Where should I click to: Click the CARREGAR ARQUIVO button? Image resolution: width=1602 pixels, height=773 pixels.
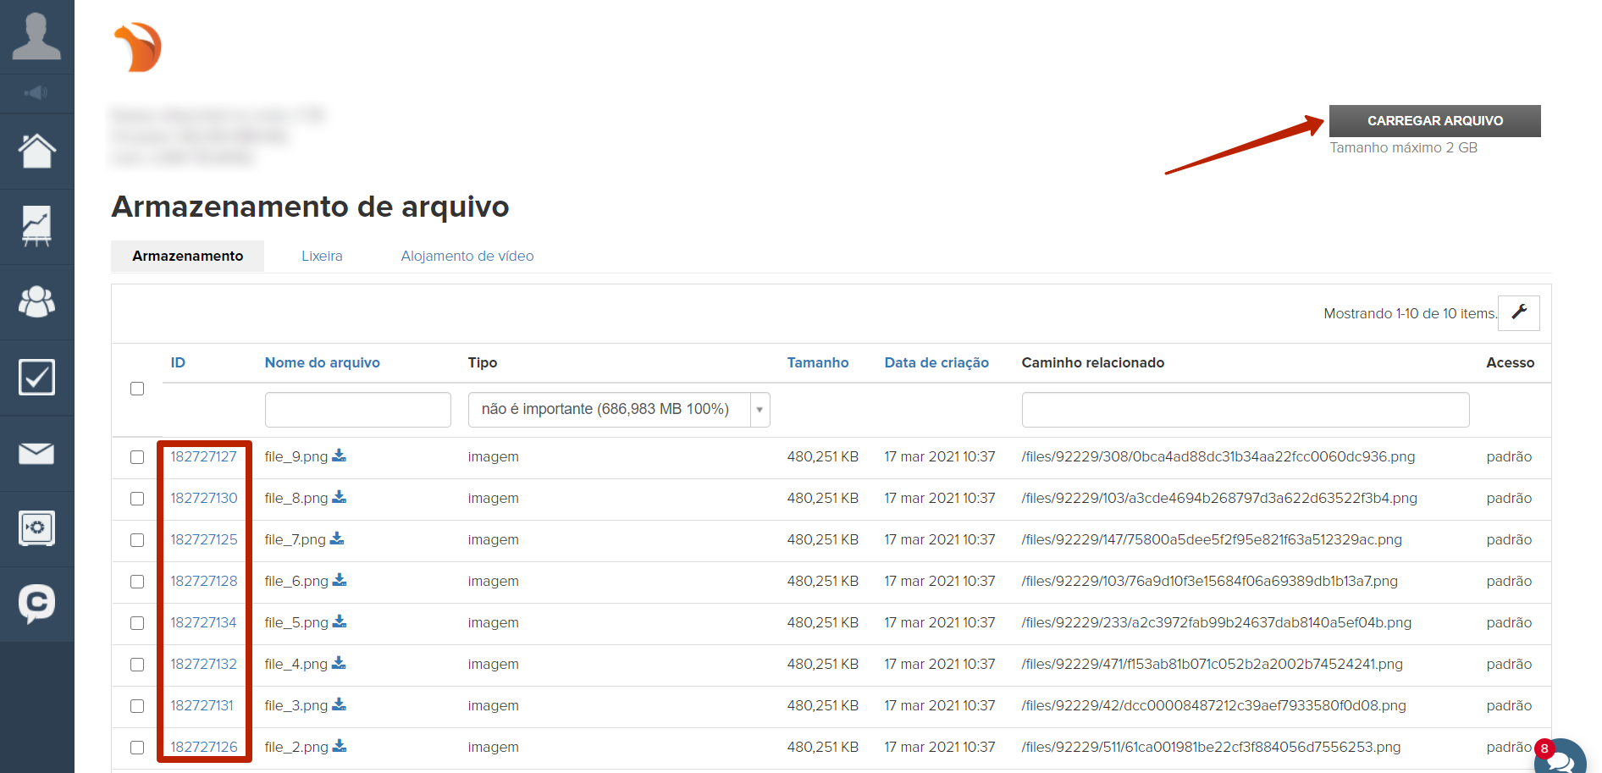1434,121
